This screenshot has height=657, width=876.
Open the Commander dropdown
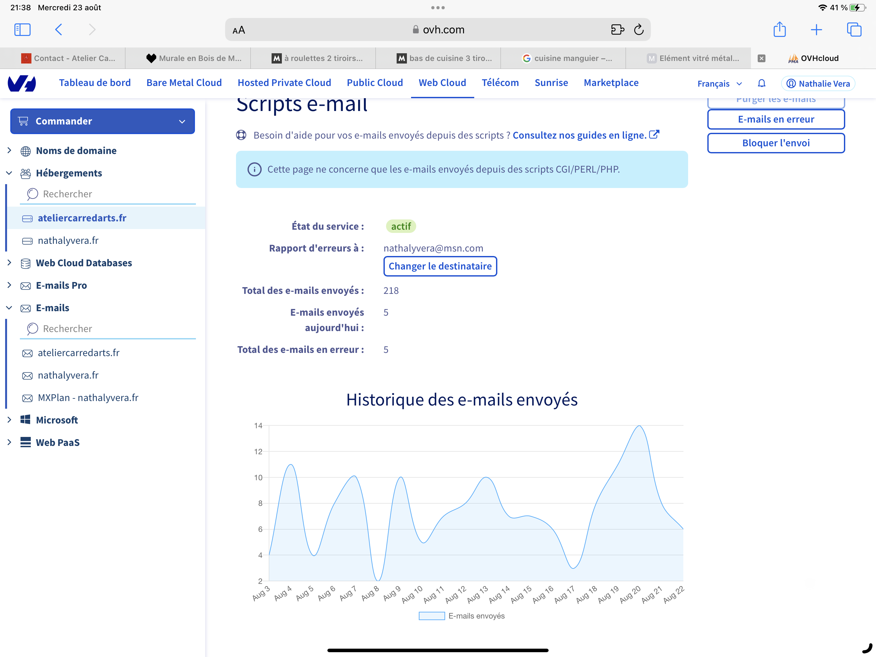point(102,121)
